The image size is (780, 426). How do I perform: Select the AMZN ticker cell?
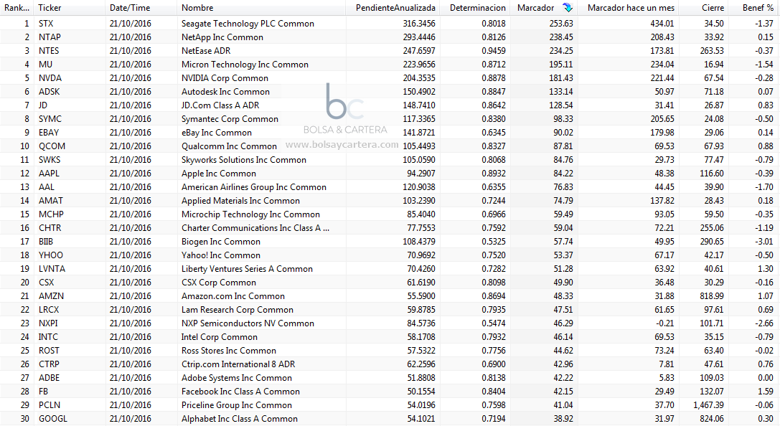coord(51,295)
